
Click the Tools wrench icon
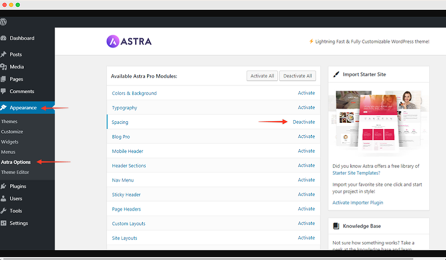(3, 211)
